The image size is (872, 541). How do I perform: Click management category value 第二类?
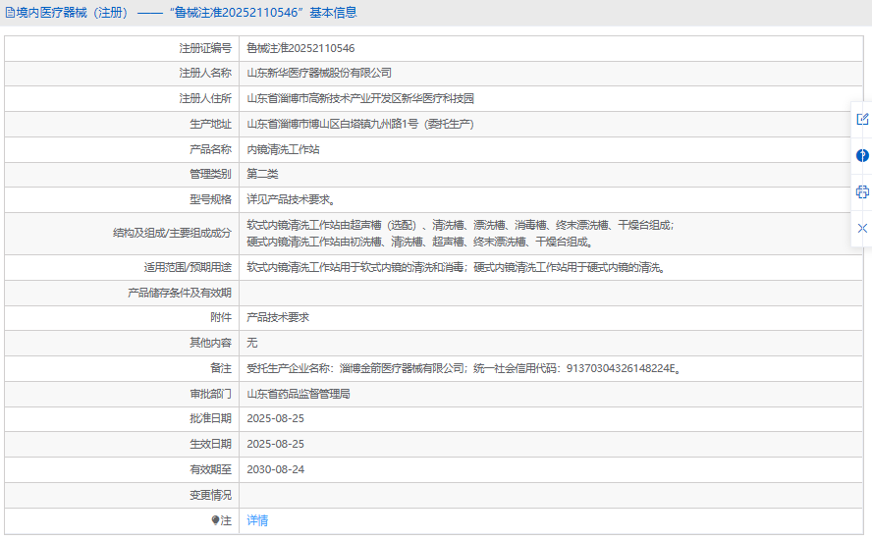coord(262,174)
